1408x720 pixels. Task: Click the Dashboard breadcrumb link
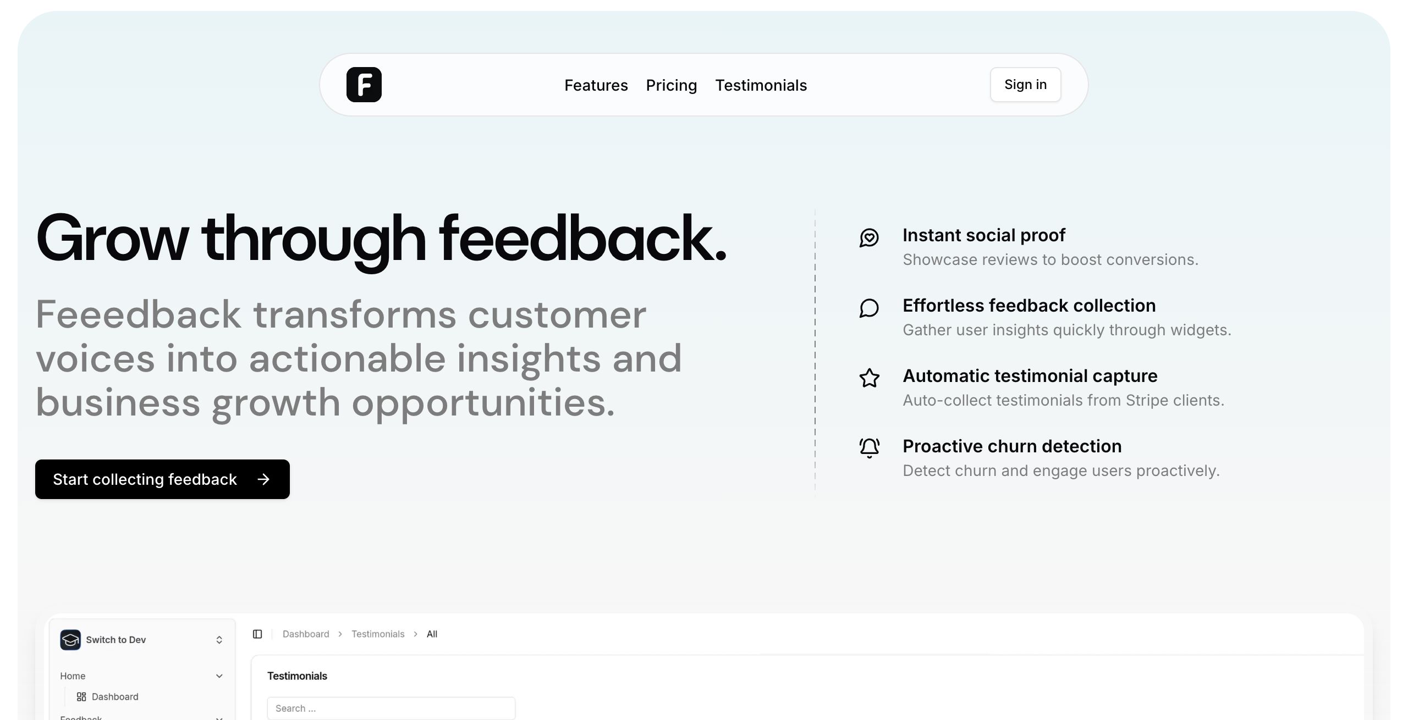pyautogui.click(x=306, y=634)
